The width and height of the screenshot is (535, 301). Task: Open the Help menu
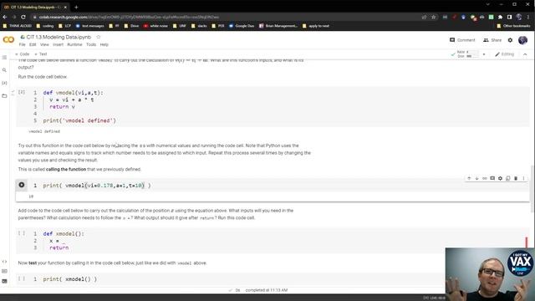coord(104,44)
